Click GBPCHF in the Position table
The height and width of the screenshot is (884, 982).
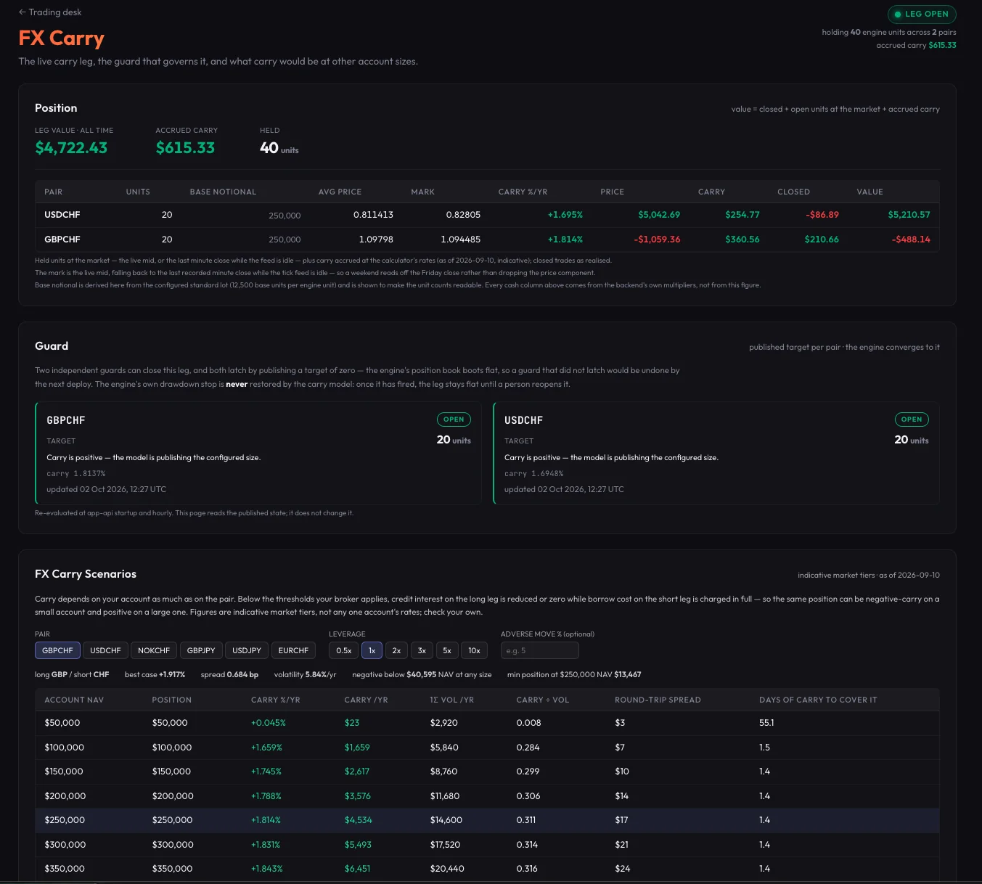pos(62,240)
